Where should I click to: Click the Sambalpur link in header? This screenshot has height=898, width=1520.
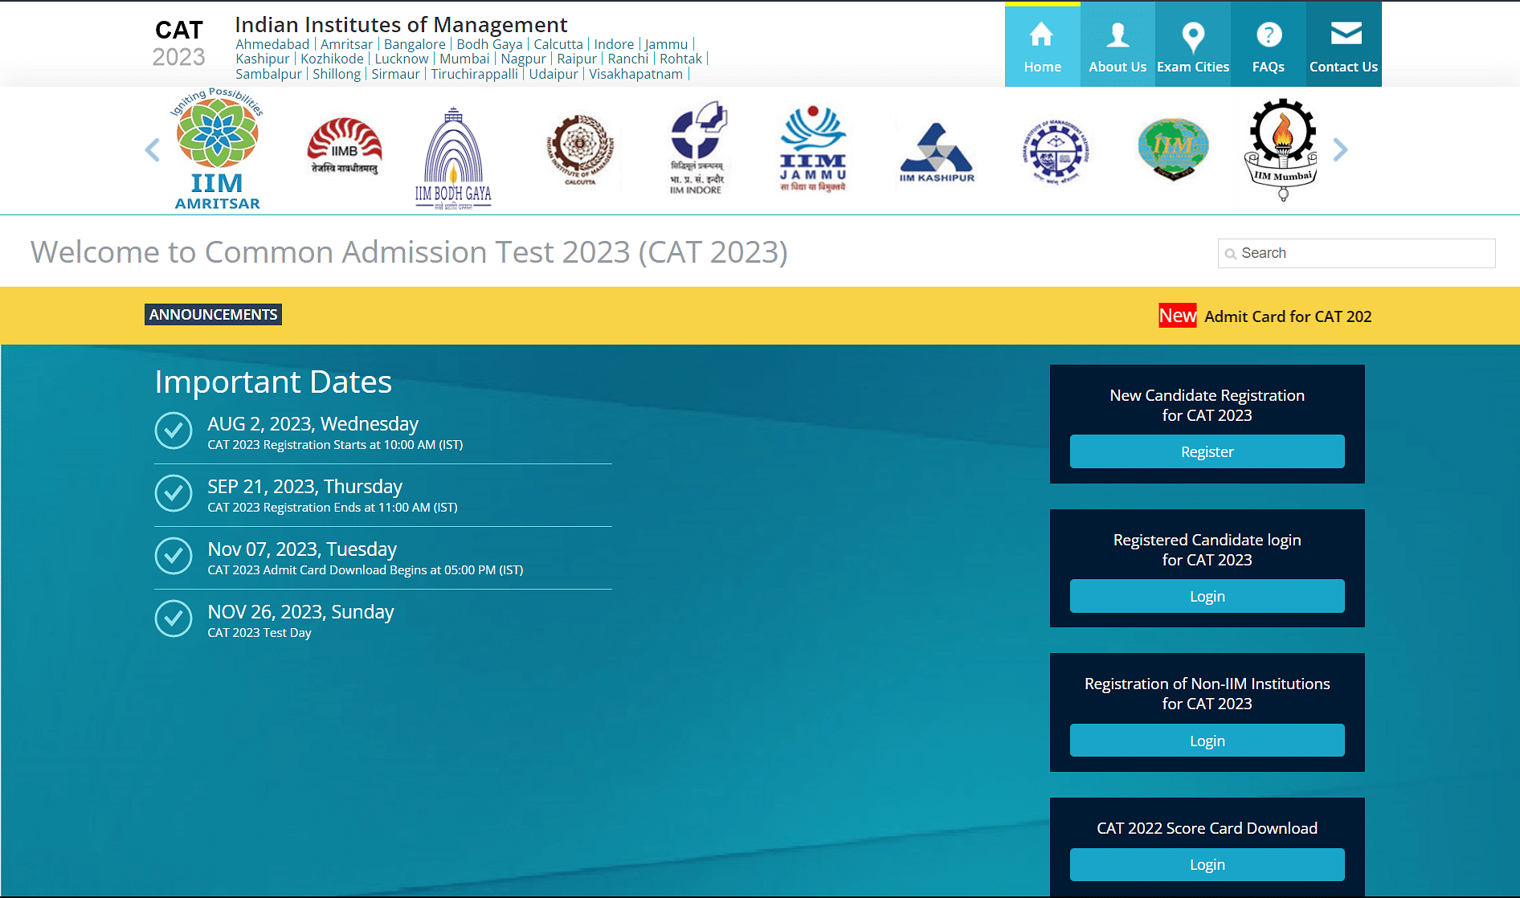(268, 74)
